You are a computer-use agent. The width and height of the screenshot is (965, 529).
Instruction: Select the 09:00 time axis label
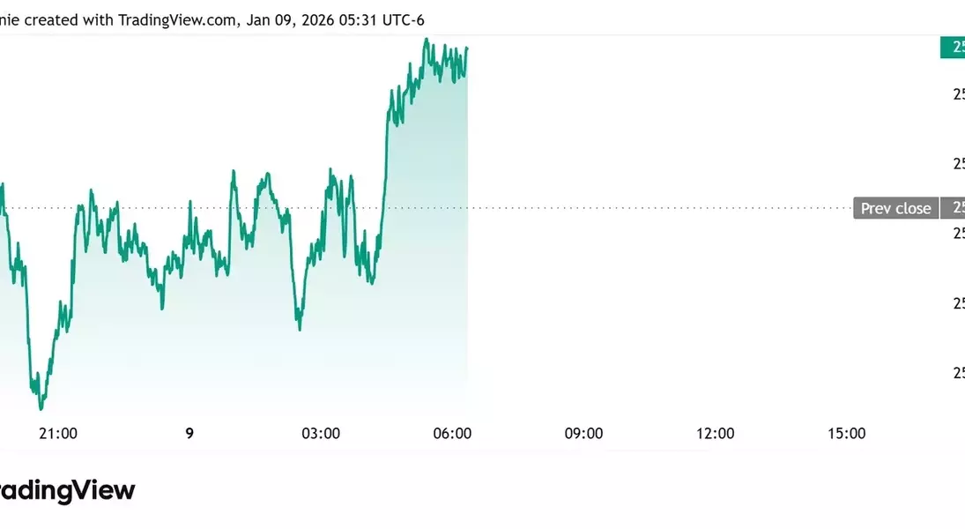point(583,433)
